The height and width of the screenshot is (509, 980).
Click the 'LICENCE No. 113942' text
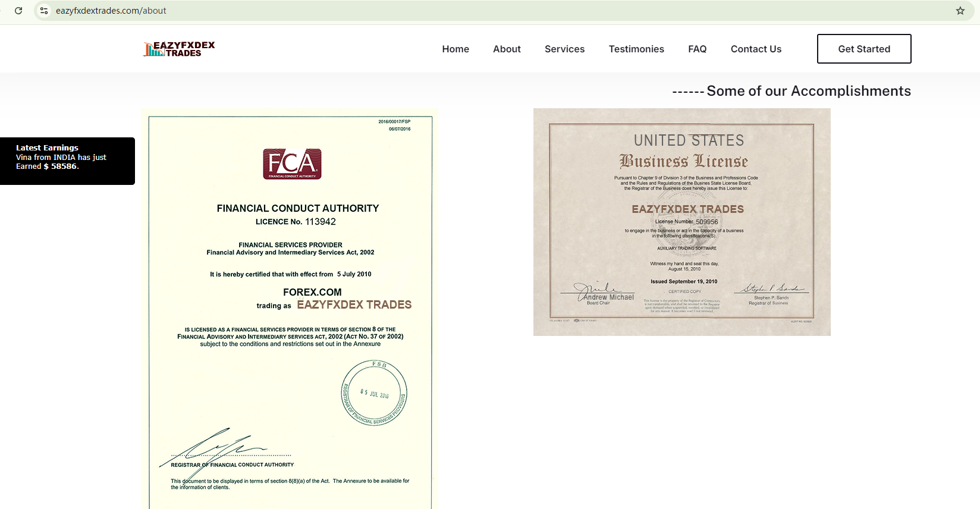pyautogui.click(x=296, y=222)
